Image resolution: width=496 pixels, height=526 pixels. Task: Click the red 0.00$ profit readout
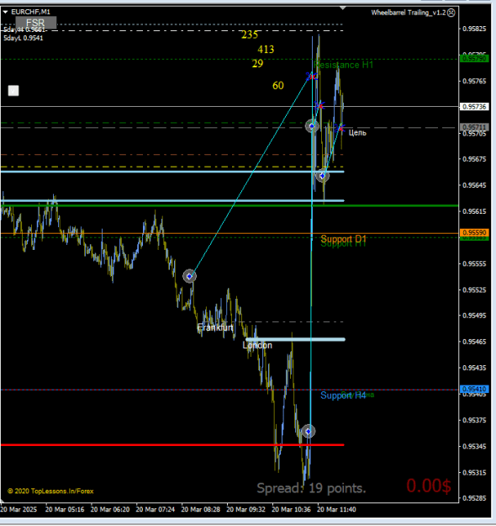point(429,486)
